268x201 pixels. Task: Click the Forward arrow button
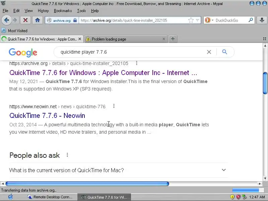tap(15, 20)
